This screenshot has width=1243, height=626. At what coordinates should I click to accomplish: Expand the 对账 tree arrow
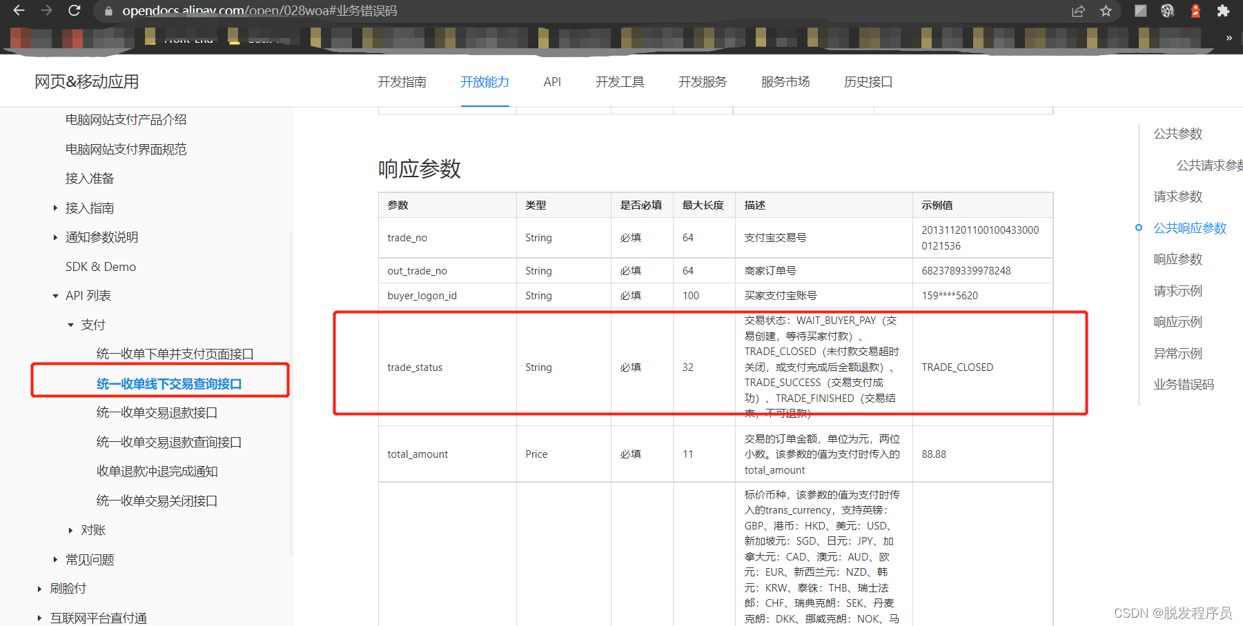tap(70, 530)
